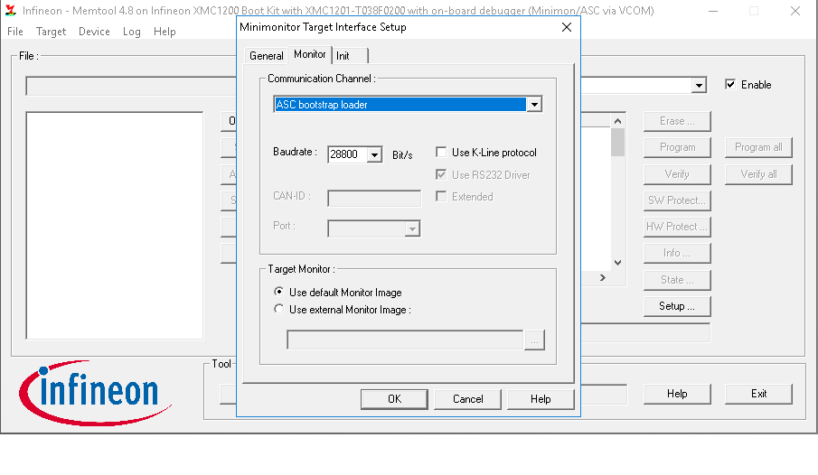
Task: Click the Setup button in Memtool
Action: 677,306
